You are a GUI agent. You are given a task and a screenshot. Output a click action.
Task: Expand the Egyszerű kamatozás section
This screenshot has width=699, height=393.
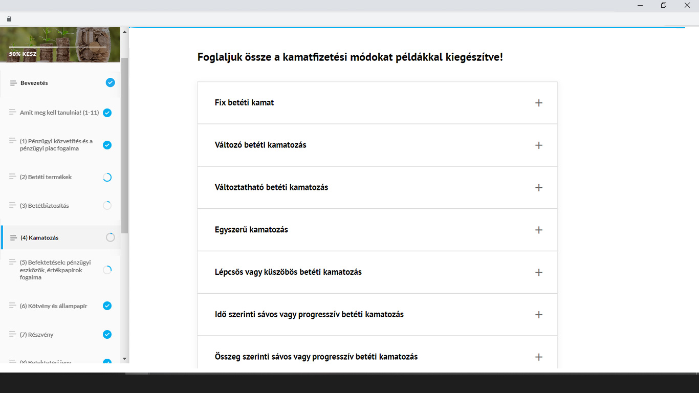[538, 230]
